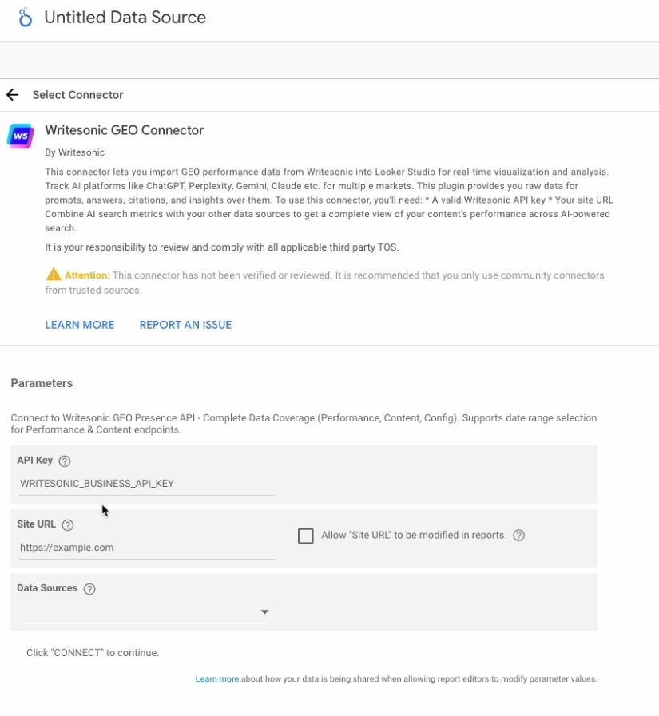659x716 pixels.
Task: Click the LEARN MORE link
Action: tap(80, 325)
